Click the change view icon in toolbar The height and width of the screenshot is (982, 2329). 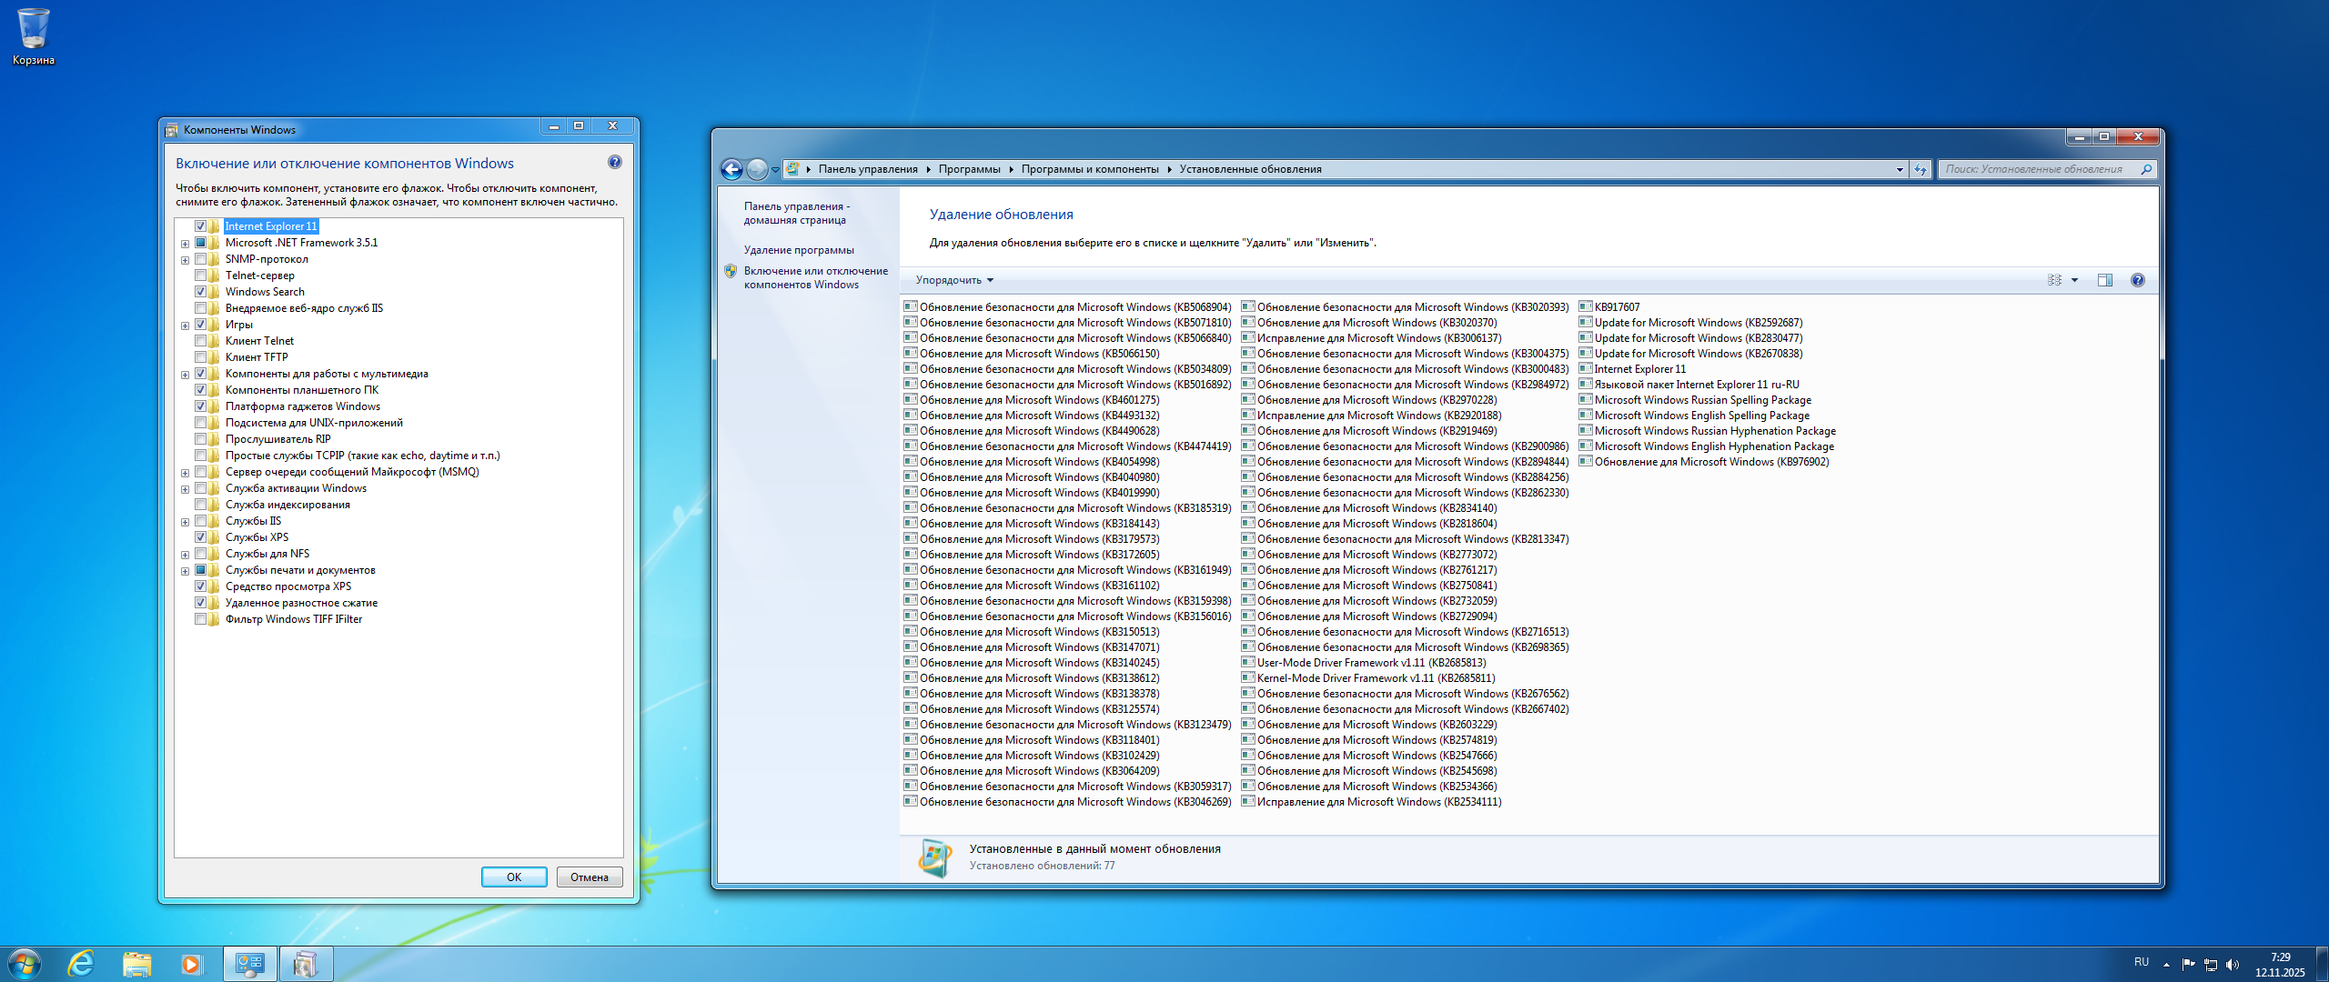pyautogui.click(x=2054, y=280)
